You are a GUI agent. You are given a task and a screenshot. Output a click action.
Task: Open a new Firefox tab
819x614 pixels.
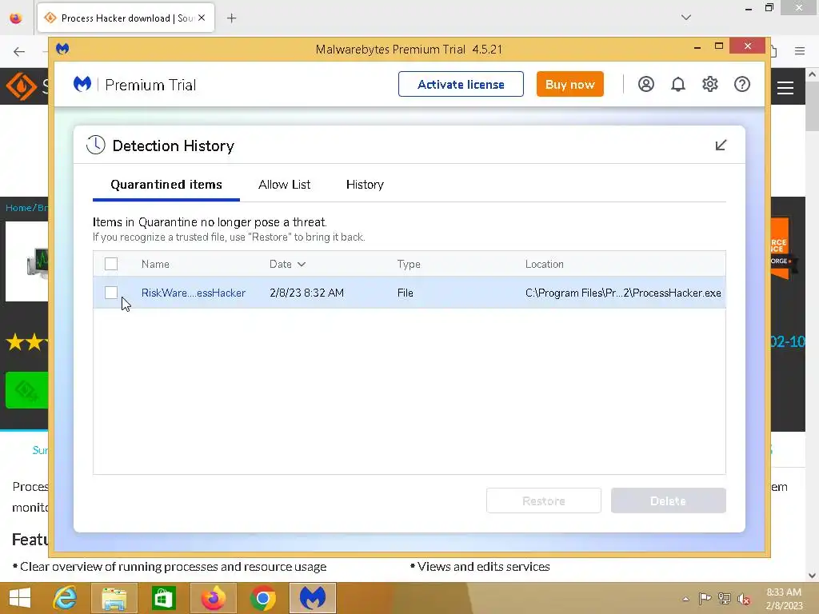(231, 18)
